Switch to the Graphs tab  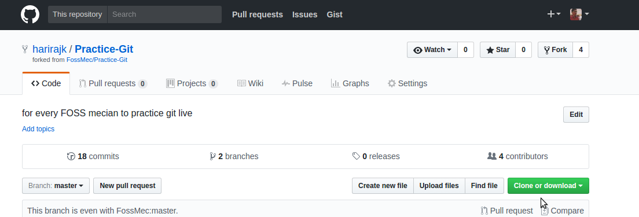coord(350,83)
